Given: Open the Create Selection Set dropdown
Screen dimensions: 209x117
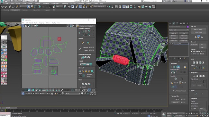Looking at the screenshot, I should pos(100,6).
